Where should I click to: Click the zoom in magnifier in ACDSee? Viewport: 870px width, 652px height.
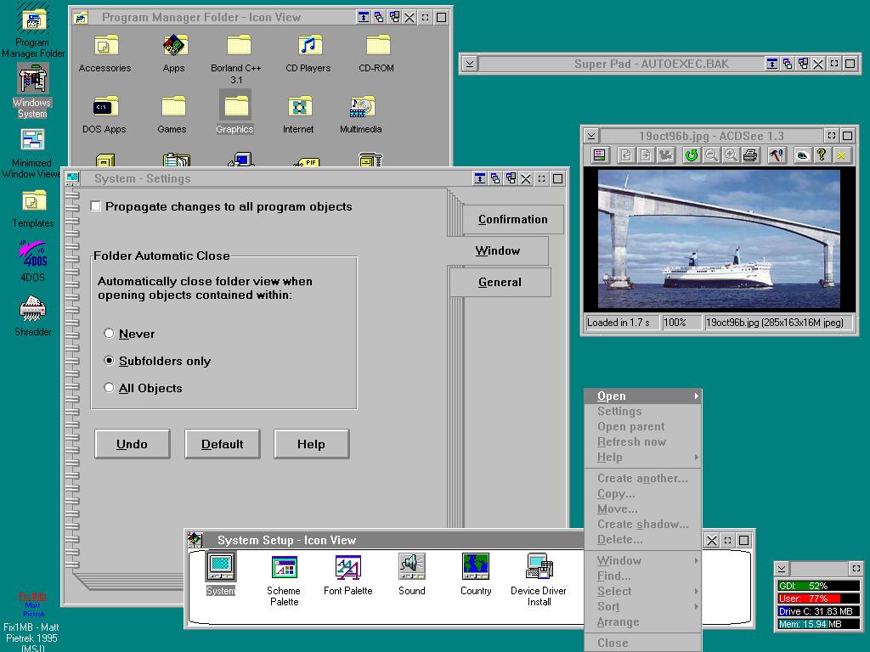[x=731, y=155]
